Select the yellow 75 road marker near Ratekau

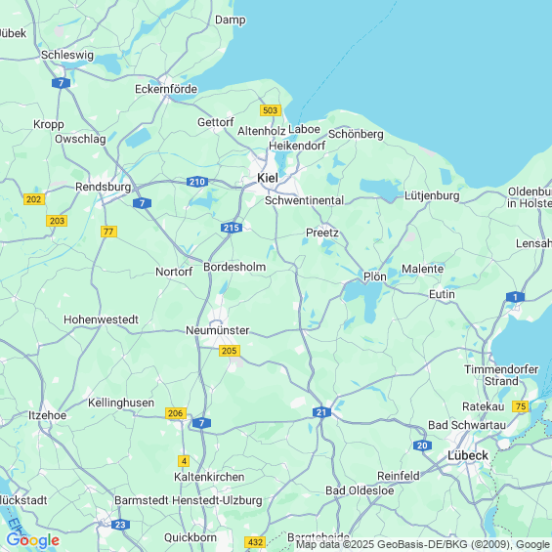coord(521,406)
